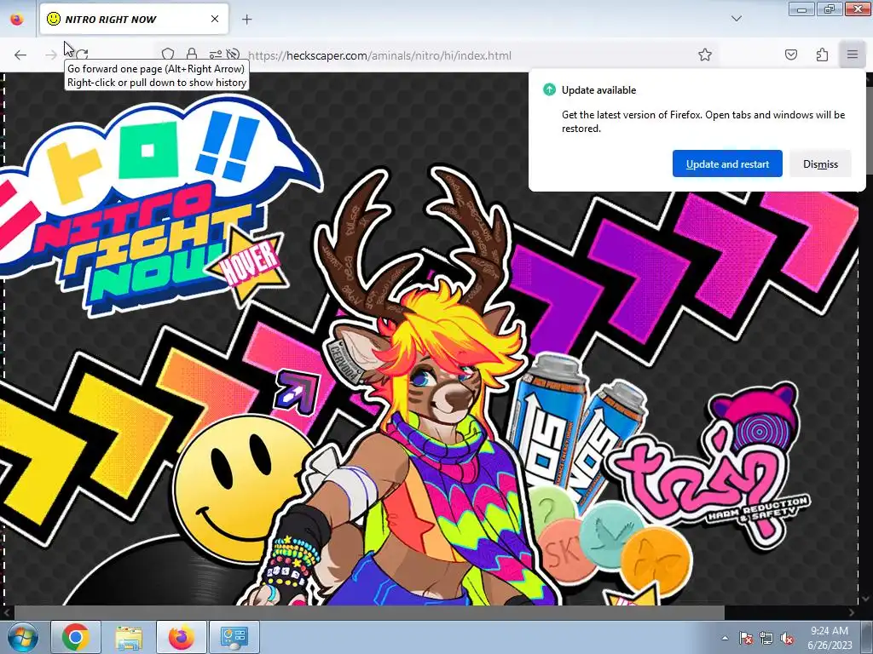Click the Update available heading
This screenshot has height=654, width=873.
[x=598, y=90]
